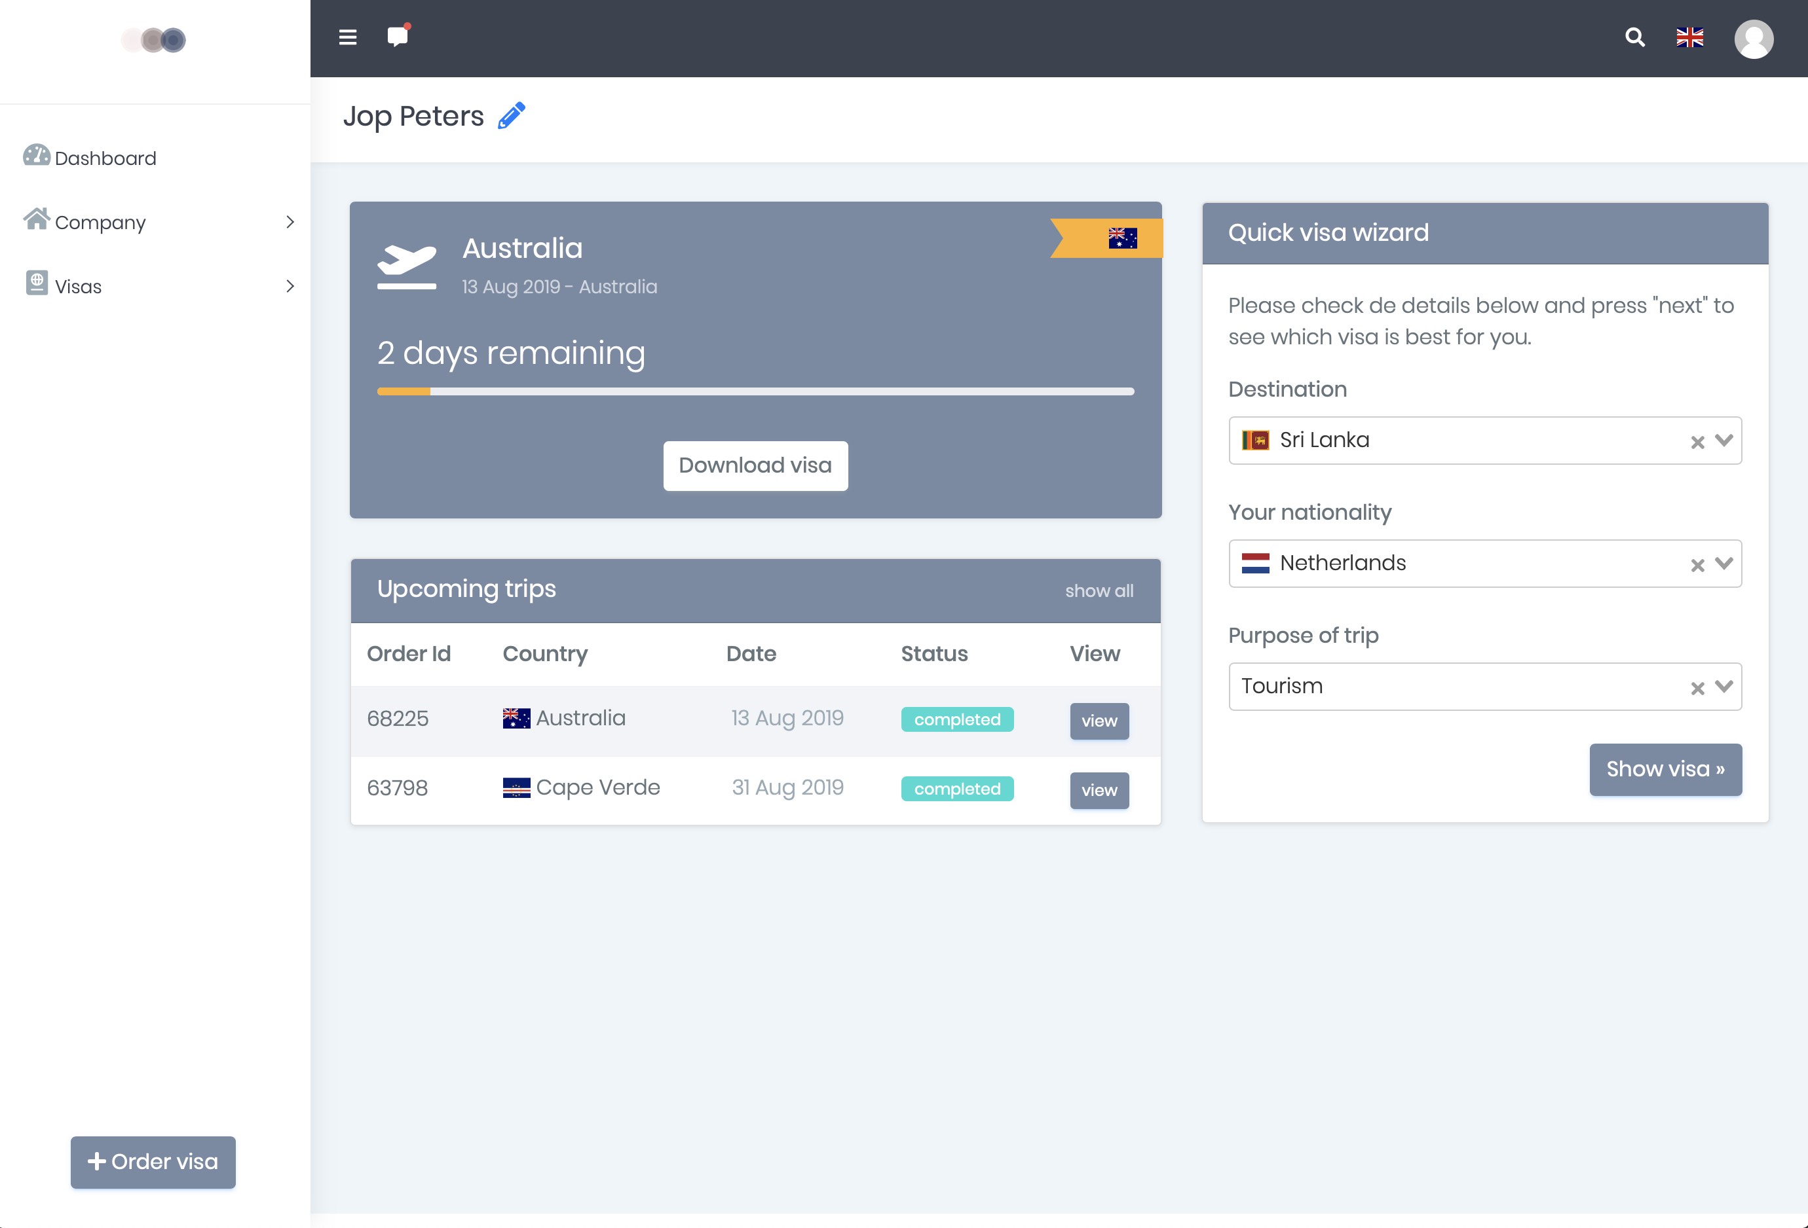Click the Tourism purpose field
1808x1228 pixels.
(x=1484, y=686)
